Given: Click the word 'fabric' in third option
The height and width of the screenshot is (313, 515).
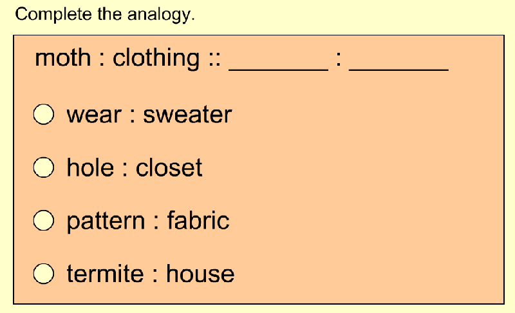Looking at the screenshot, I should (198, 220).
